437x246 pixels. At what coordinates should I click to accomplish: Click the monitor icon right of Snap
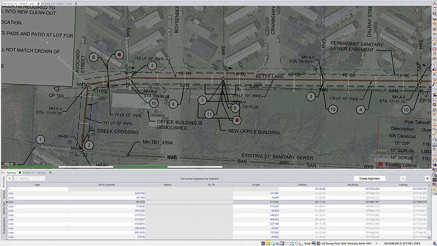[x=313, y=243]
